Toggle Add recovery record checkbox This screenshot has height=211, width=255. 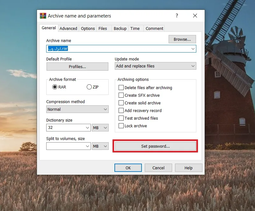pyautogui.click(x=121, y=110)
